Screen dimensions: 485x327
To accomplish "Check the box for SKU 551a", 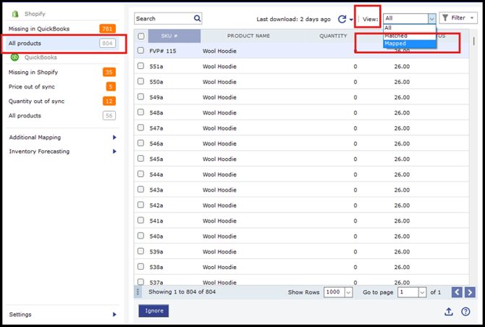I will (141, 66).
